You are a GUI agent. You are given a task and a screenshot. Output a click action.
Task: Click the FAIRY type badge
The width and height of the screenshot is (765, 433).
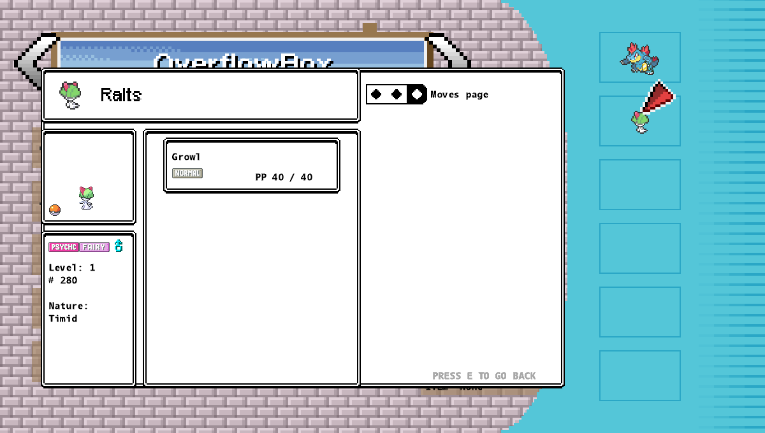94,247
